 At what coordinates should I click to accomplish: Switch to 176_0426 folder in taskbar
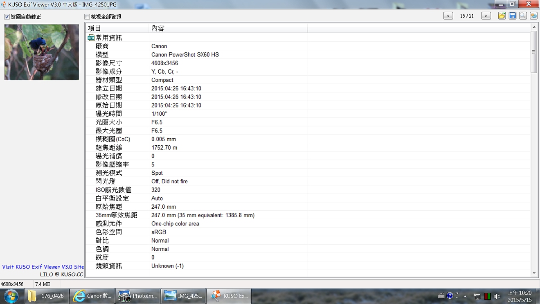[x=46, y=296]
